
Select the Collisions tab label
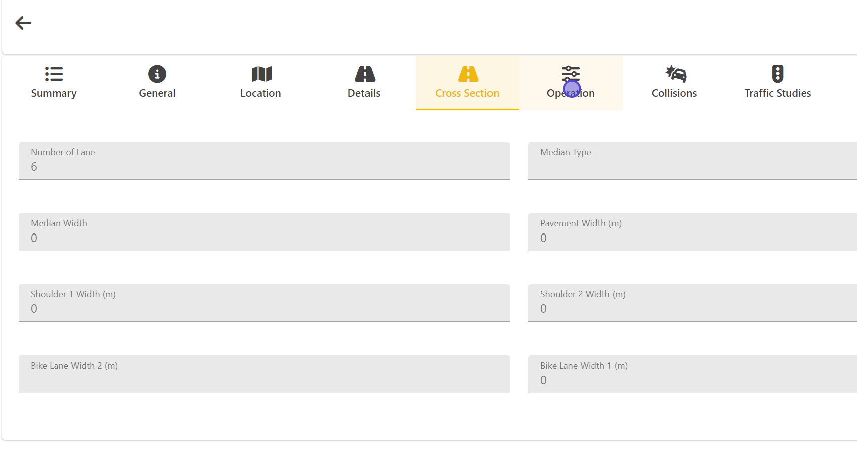coord(674,93)
